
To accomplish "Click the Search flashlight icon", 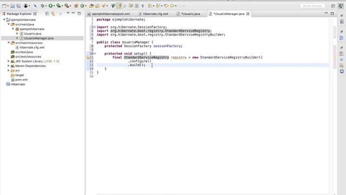I will [103, 6].
